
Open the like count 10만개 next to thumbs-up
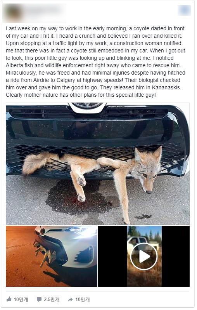[21, 300]
